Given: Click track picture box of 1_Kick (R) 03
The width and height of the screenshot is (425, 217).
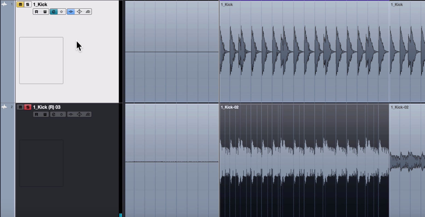Looking at the screenshot, I should (x=41, y=163).
